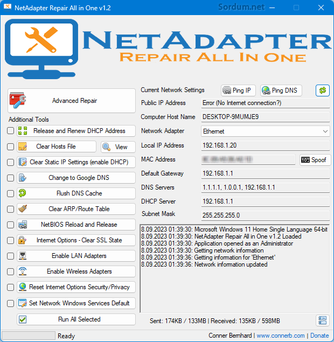Click the green refresh network info icon
The image size is (334, 342).
[x=323, y=90]
